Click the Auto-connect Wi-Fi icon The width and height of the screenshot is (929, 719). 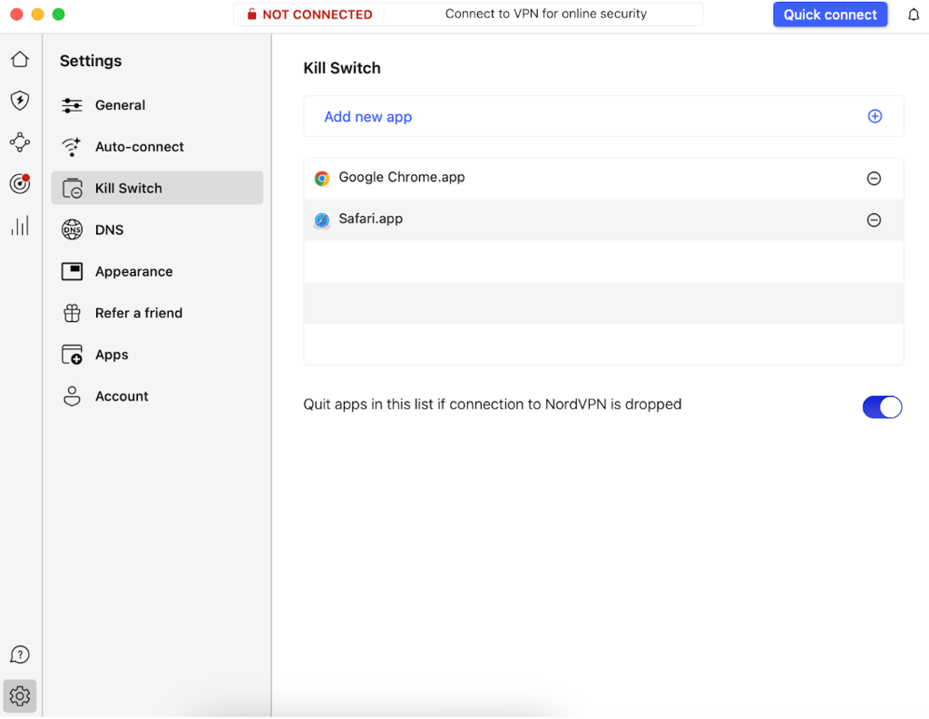tap(73, 147)
